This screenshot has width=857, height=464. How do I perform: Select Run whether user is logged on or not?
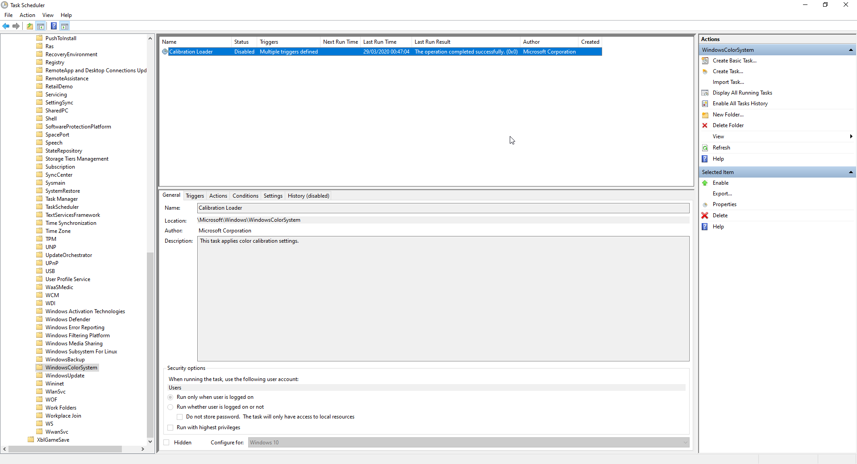tap(171, 407)
